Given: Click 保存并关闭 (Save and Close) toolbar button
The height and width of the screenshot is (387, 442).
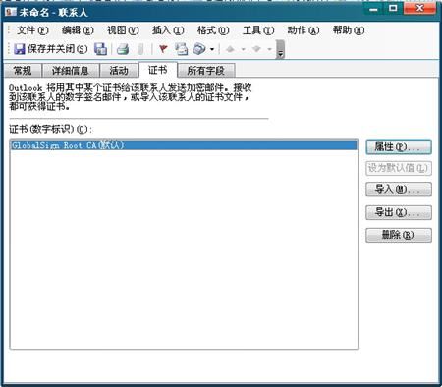Looking at the screenshot, I should [50, 49].
